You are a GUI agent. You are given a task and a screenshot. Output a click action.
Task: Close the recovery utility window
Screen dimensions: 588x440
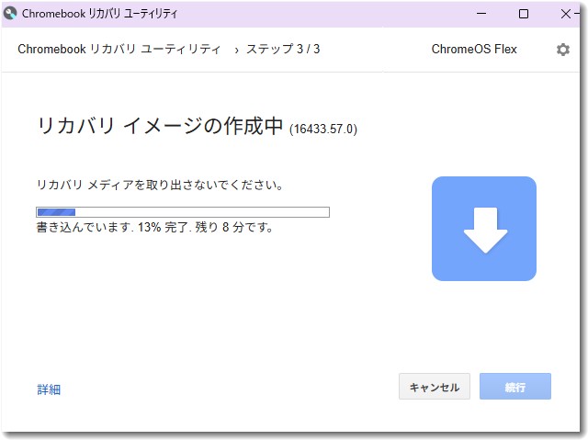point(566,14)
